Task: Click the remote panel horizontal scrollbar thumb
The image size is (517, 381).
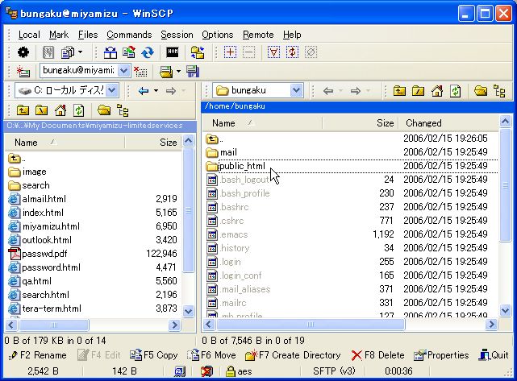Action: pos(310,325)
